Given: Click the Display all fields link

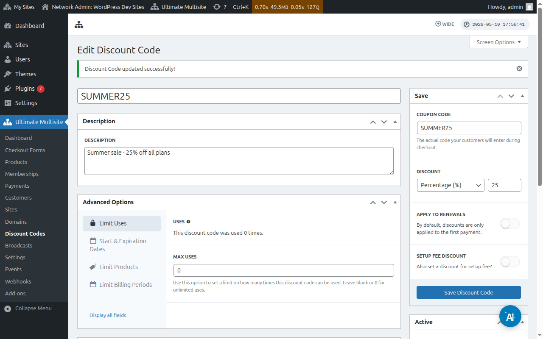Looking at the screenshot, I should [108, 315].
